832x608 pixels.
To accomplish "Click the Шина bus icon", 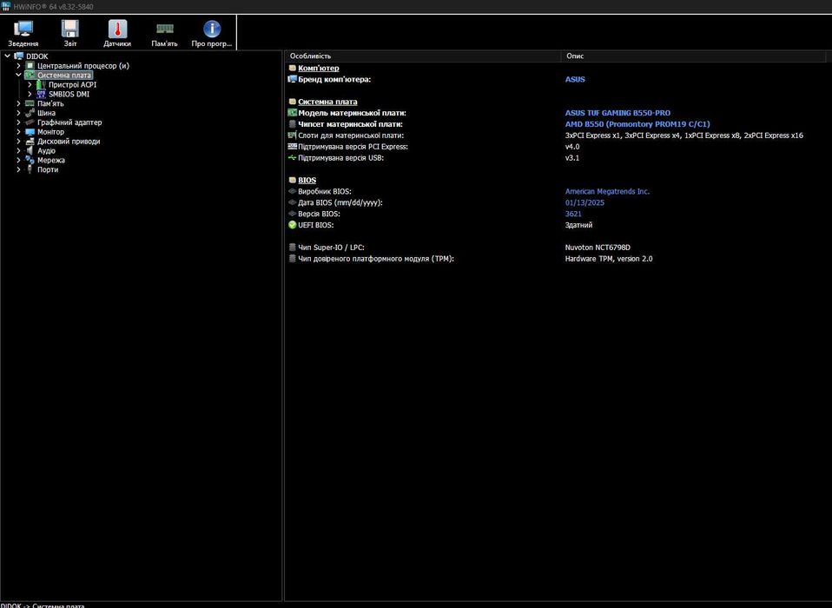I will click(x=30, y=113).
